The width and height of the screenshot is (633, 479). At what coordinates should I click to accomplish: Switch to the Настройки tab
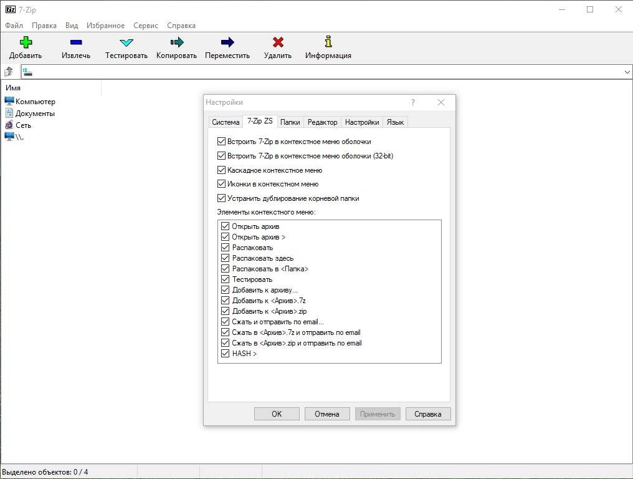click(x=362, y=122)
